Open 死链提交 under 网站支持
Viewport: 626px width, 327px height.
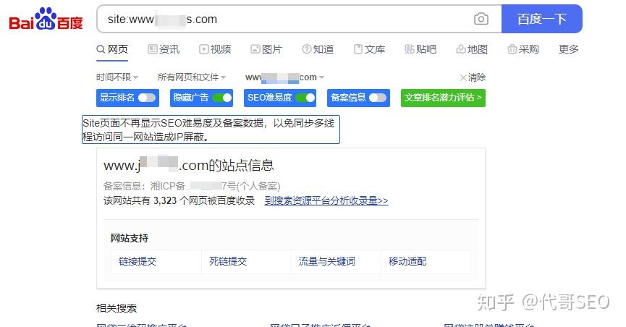[228, 261]
